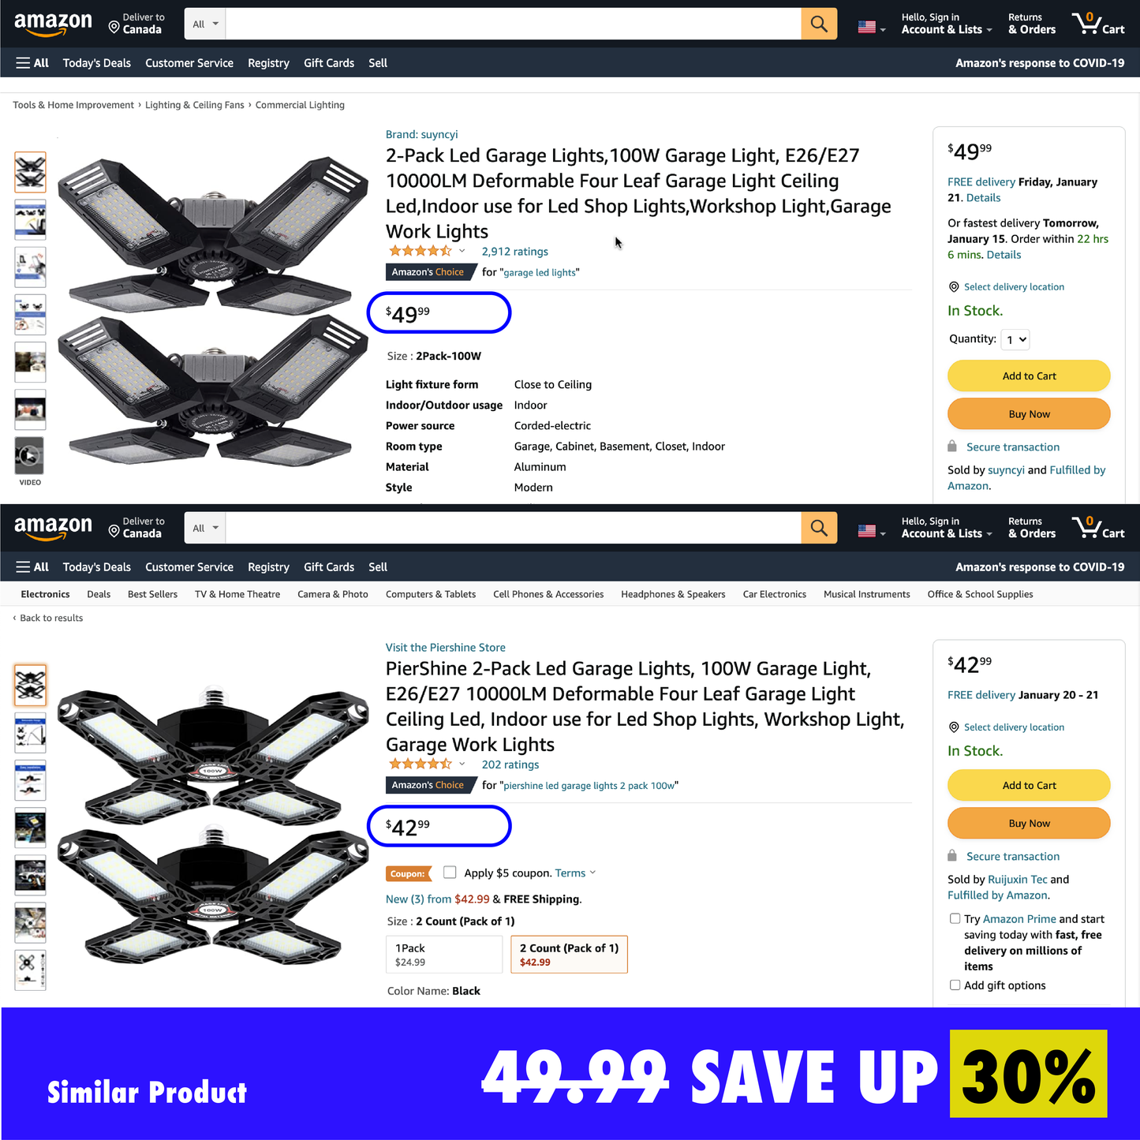
Task: Play the product VIDEO thumbnail
Action: click(x=30, y=456)
